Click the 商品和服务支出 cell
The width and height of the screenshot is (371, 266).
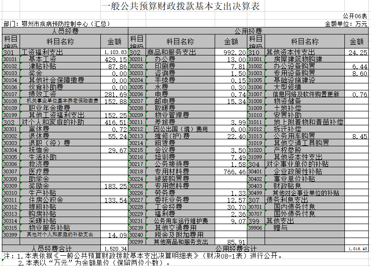pos(181,52)
